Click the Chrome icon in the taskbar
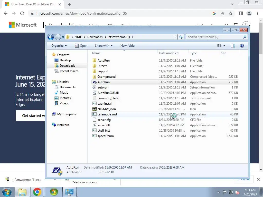 (37, 192)
